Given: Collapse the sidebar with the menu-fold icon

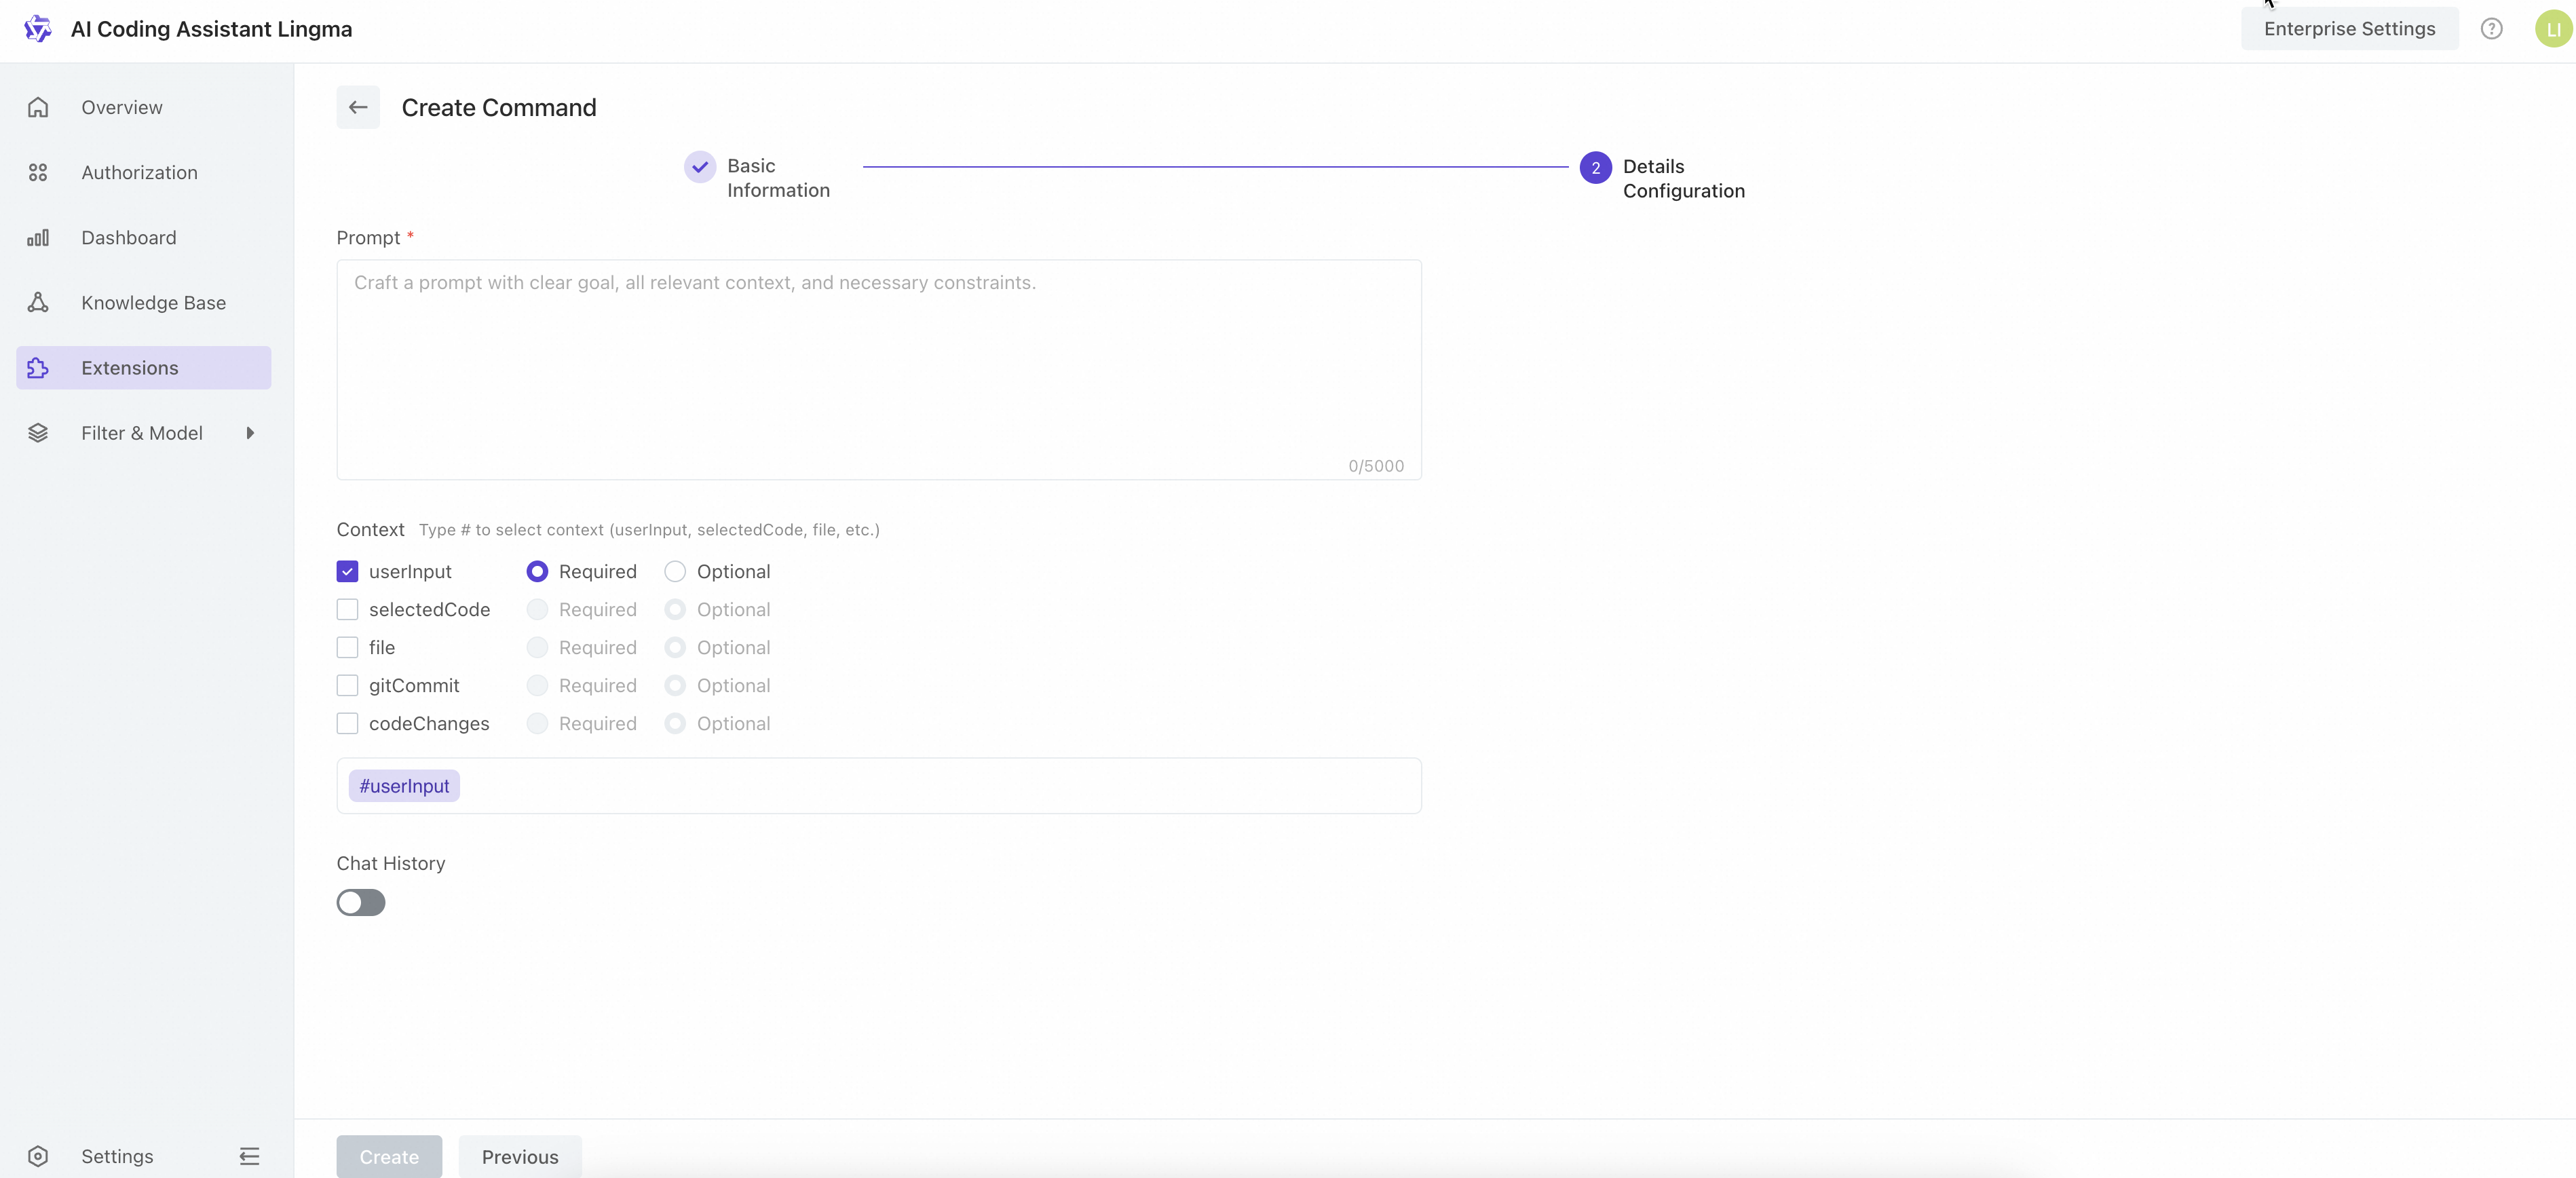Looking at the screenshot, I should click(249, 1156).
